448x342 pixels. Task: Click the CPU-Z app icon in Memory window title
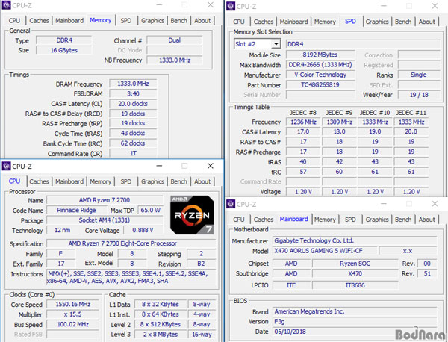click(6, 5)
